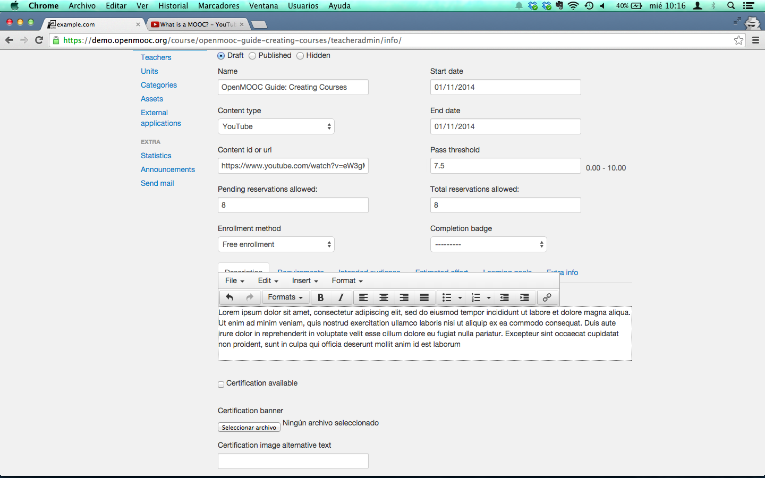Click the undo arrow in editor toolbar
The image size is (765, 478).
pyautogui.click(x=229, y=297)
